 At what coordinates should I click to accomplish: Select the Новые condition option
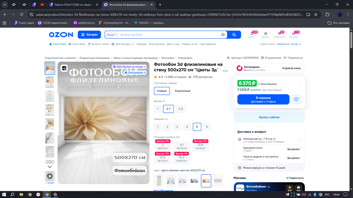[162, 91]
